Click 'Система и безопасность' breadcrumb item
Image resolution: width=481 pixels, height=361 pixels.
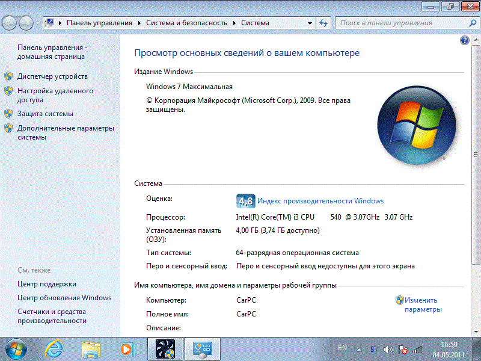[x=186, y=23]
